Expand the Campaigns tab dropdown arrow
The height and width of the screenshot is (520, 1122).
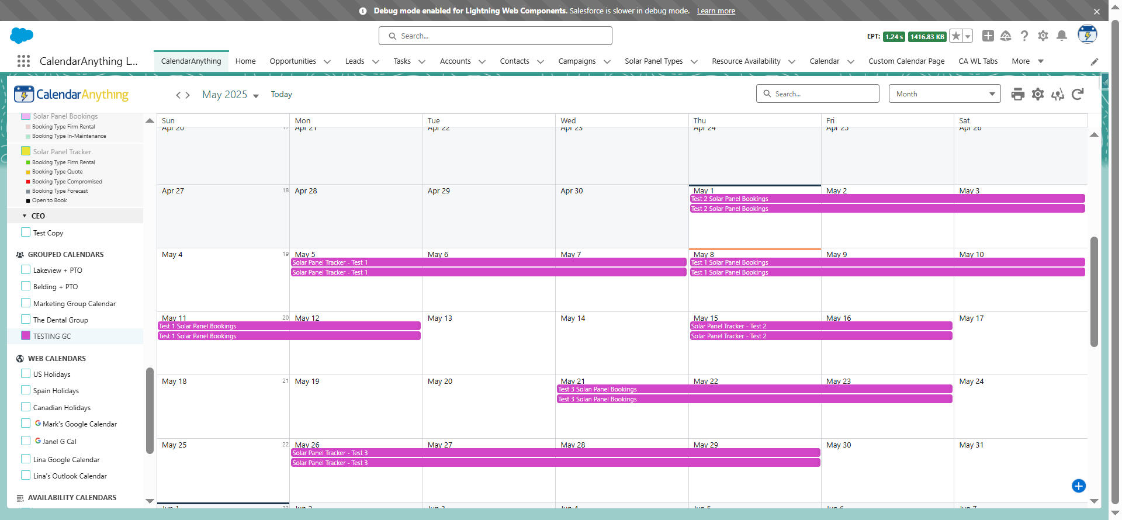(x=607, y=61)
